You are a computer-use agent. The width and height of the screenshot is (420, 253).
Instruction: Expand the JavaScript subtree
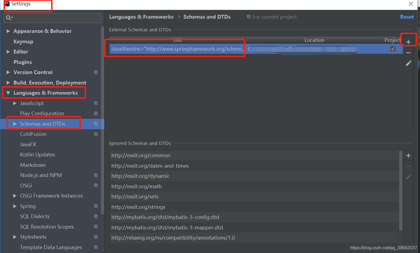click(x=15, y=103)
